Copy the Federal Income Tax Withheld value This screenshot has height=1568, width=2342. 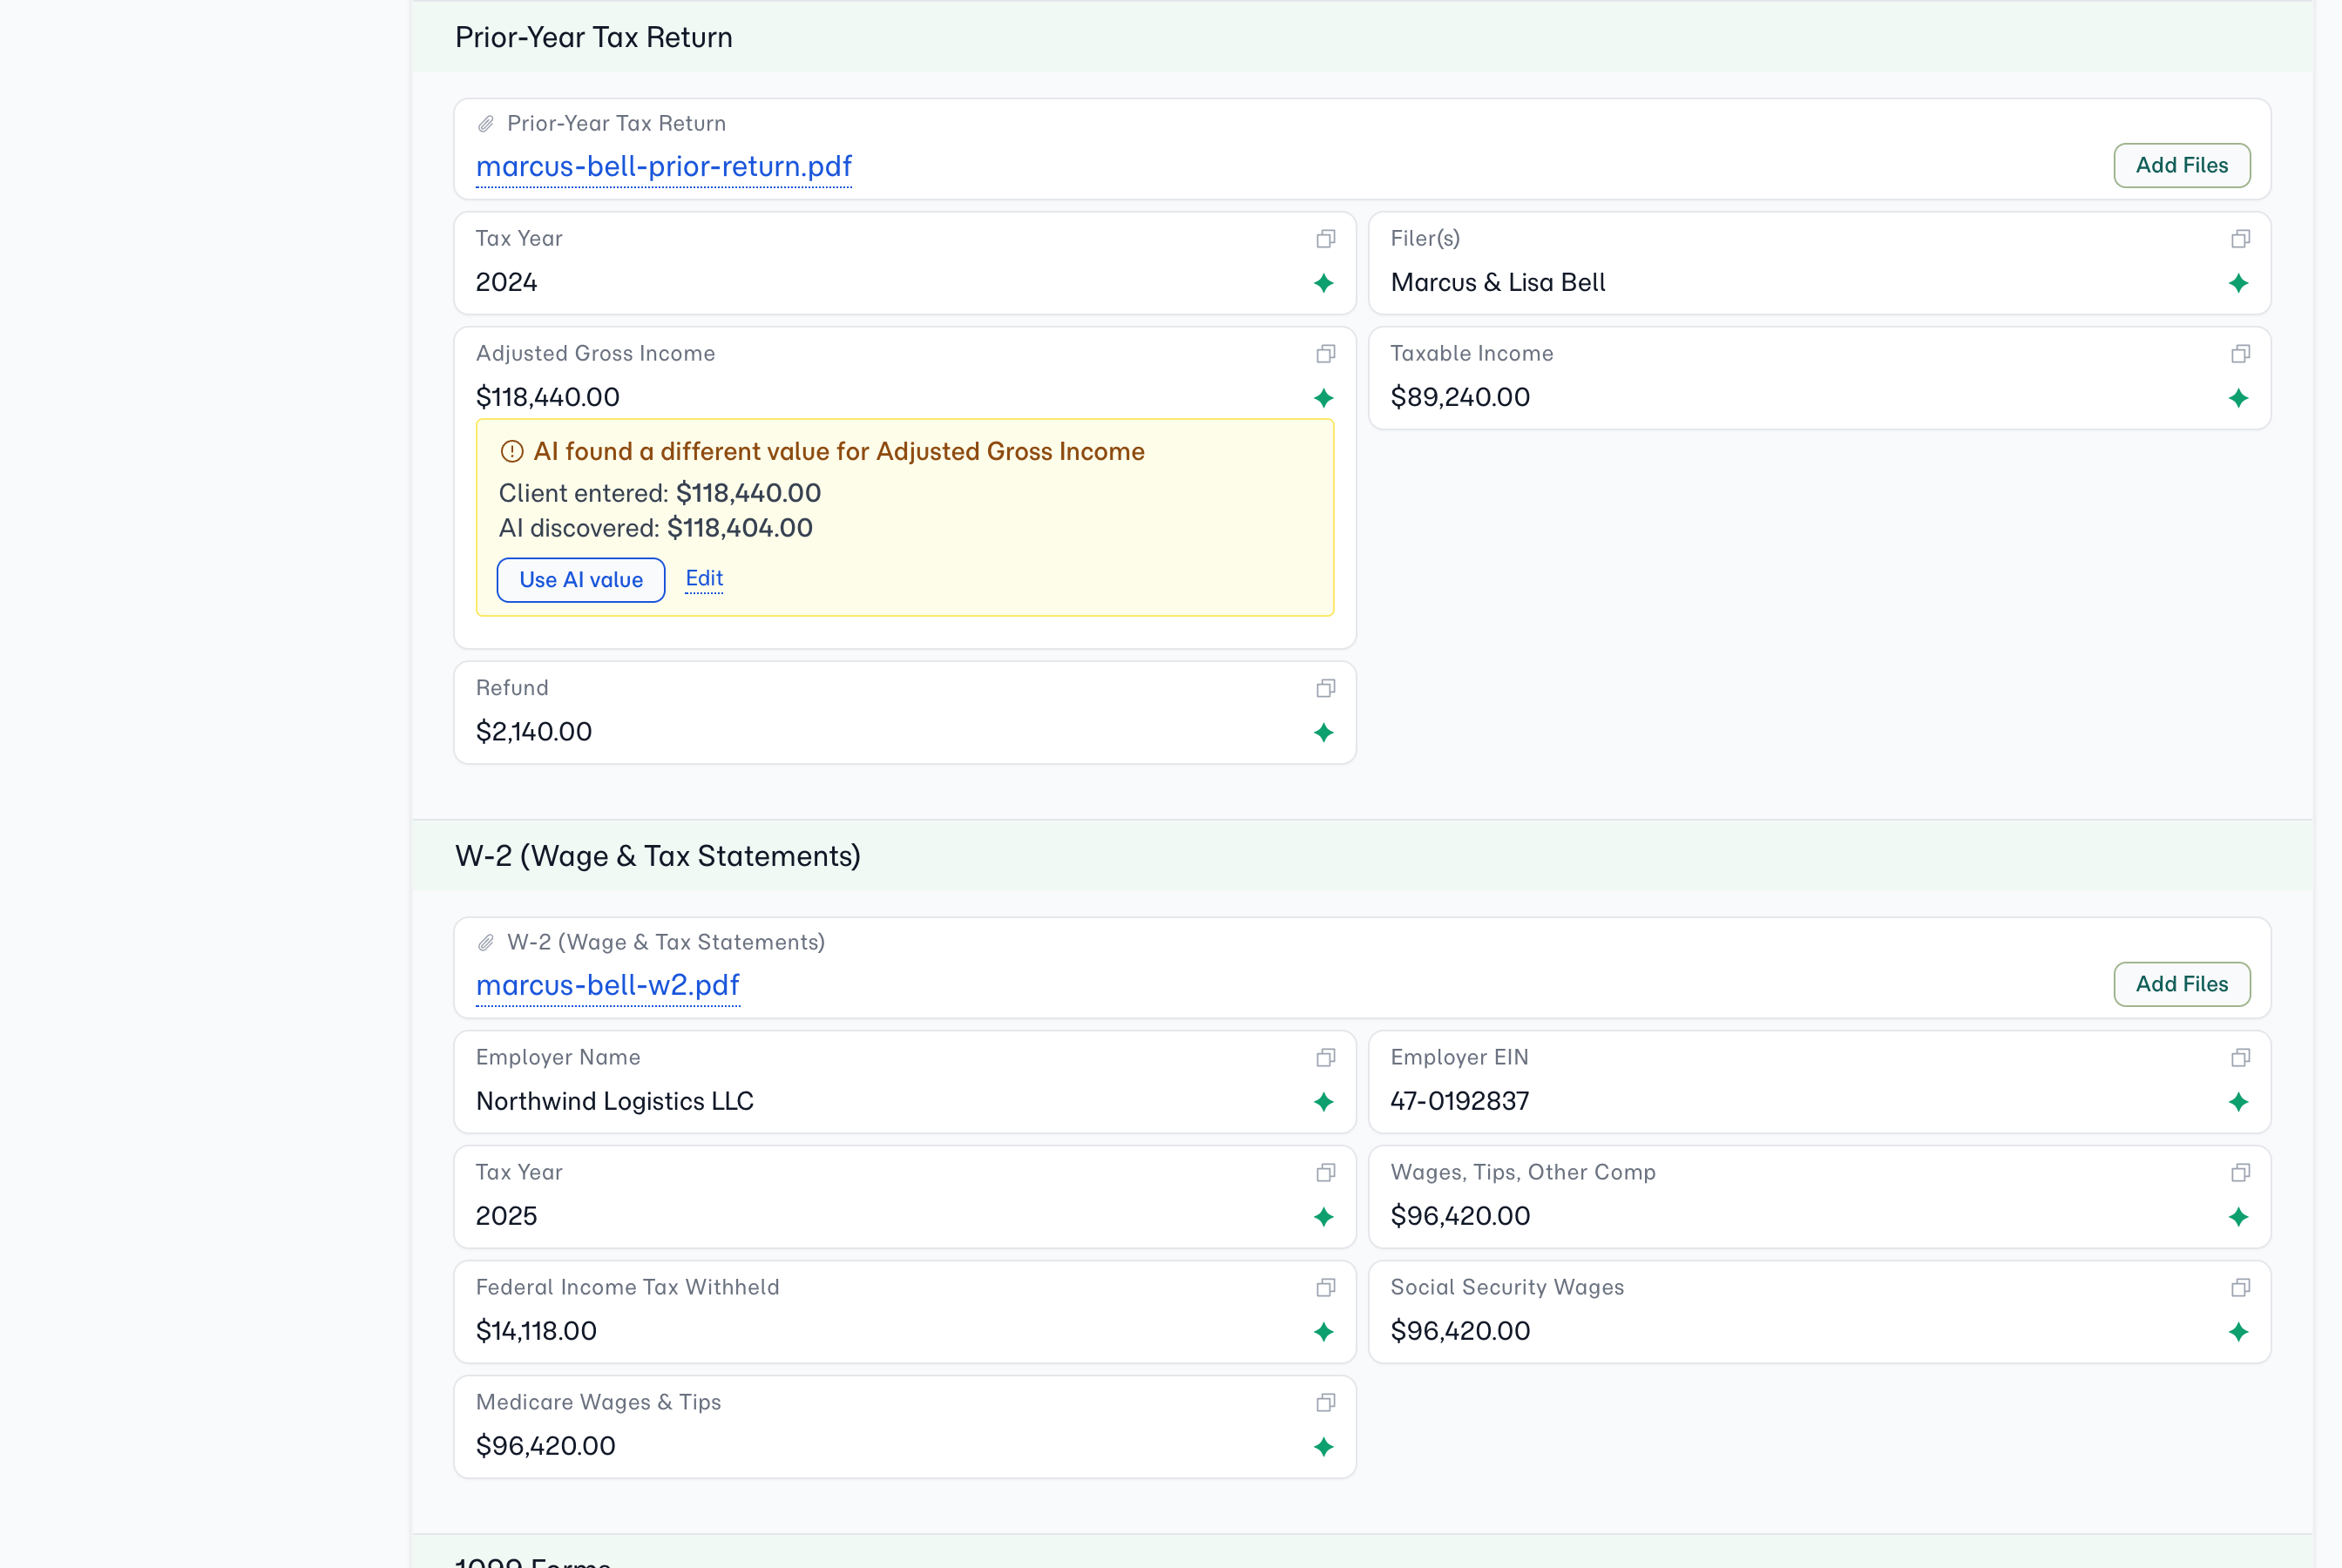pos(1326,1288)
